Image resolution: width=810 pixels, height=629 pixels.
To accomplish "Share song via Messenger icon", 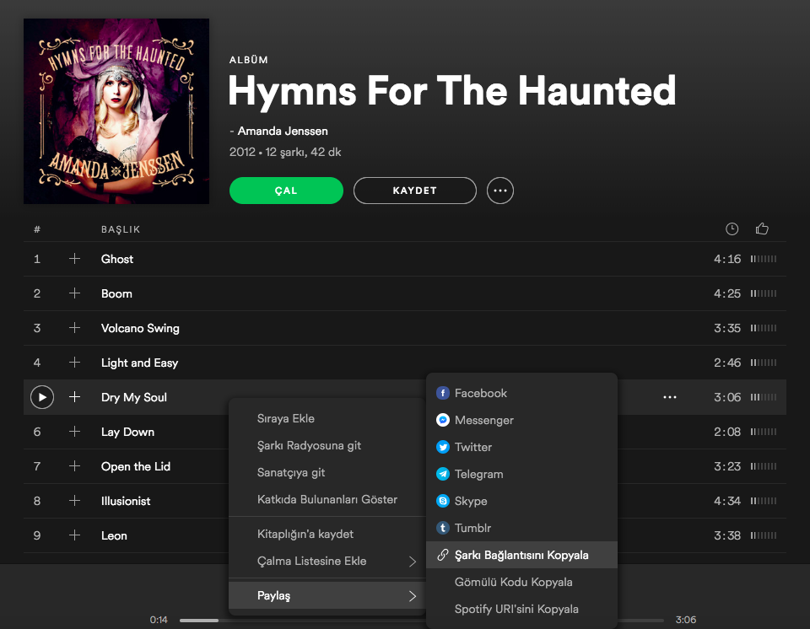I will click(443, 420).
